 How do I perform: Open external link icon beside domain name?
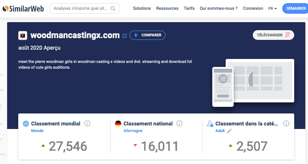click(x=125, y=35)
